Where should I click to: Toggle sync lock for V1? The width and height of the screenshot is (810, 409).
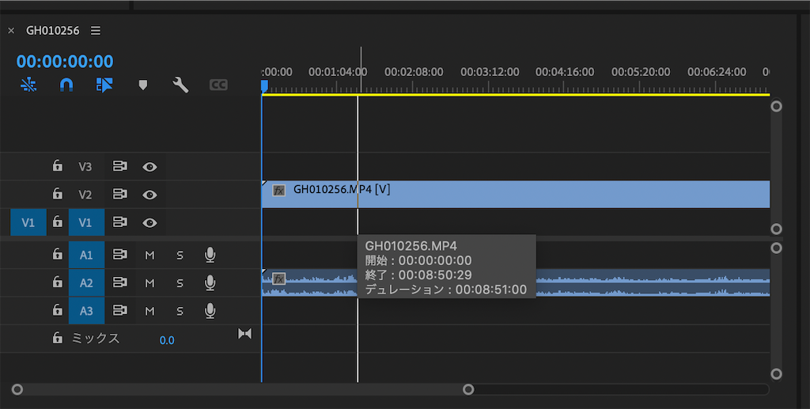point(120,222)
